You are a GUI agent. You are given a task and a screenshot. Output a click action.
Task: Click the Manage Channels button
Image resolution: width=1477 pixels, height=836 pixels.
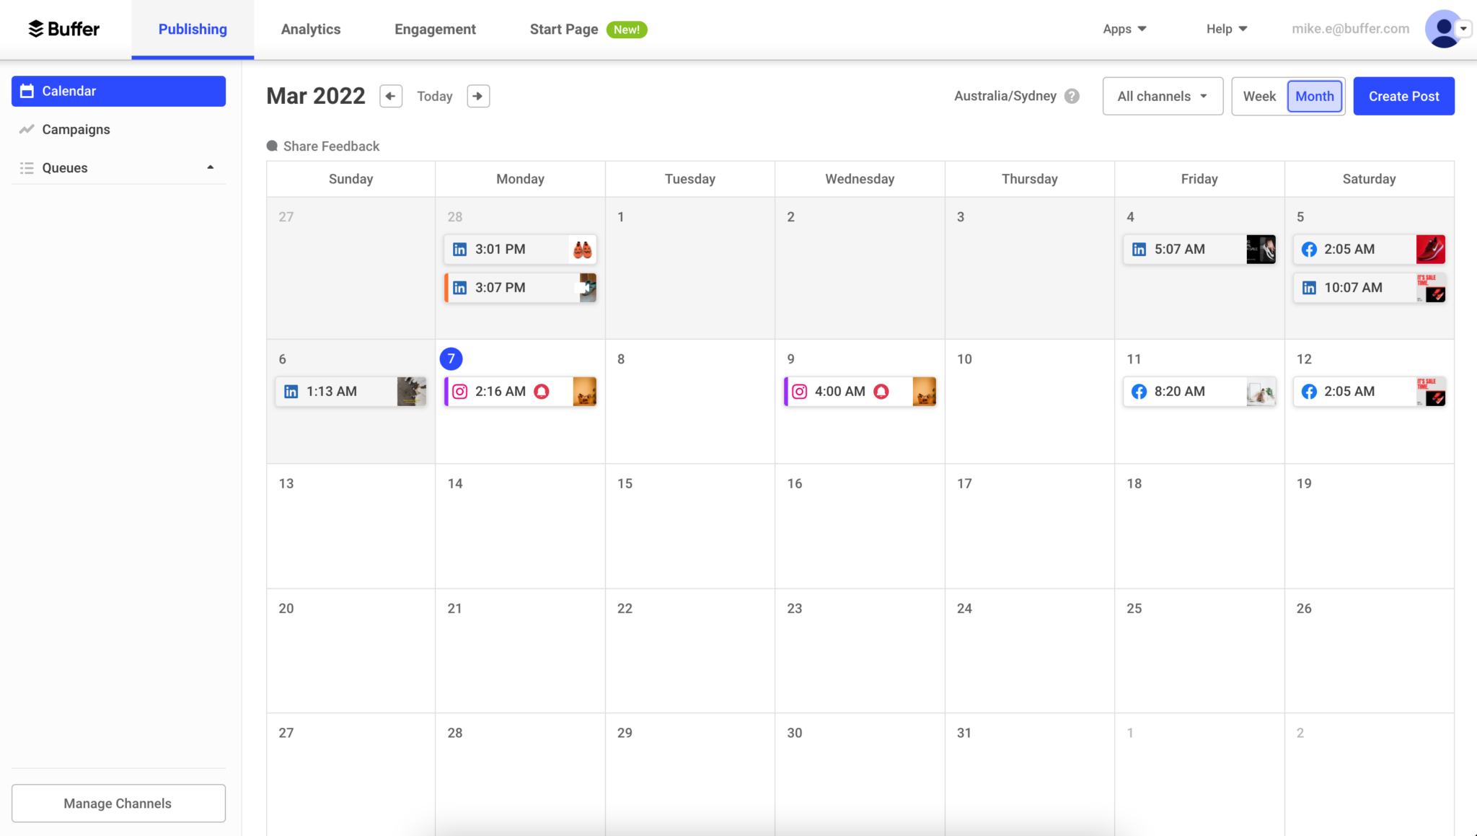click(x=118, y=803)
